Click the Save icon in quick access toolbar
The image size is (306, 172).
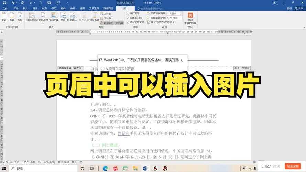click(x=4, y=3)
